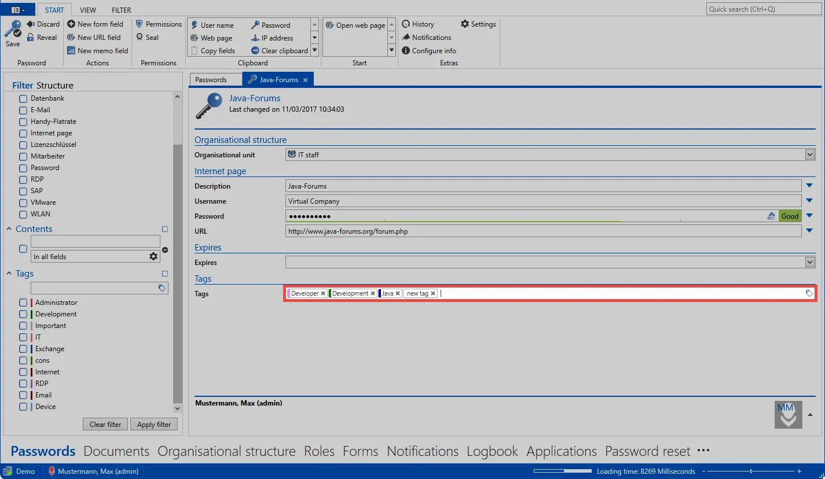Select the Device tag checkbox
The width and height of the screenshot is (825, 479).
click(x=23, y=407)
